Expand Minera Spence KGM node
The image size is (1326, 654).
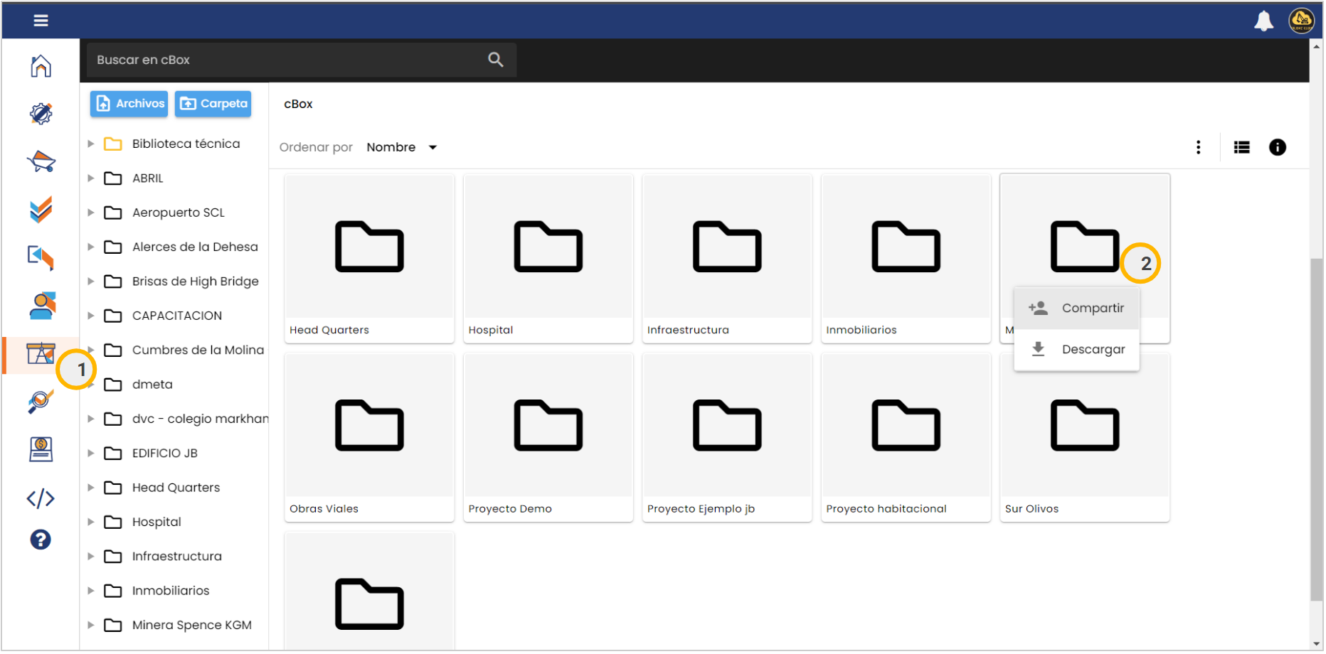91,626
